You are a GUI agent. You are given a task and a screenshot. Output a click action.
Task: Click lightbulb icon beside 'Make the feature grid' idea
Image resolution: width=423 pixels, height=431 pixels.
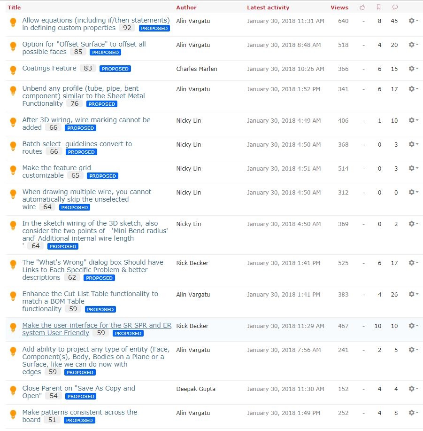point(13,170)
